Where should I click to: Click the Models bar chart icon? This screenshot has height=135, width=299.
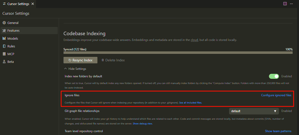pyautogui.click(x=4, y=39)
